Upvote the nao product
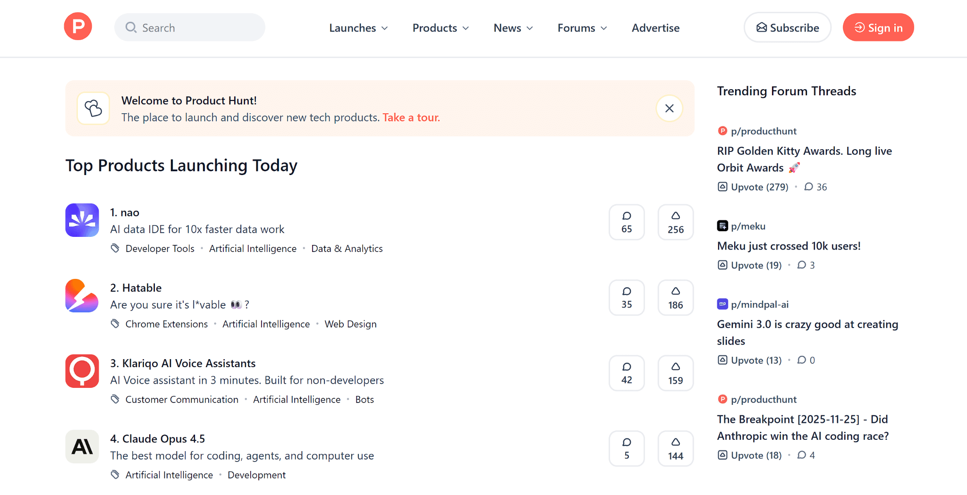 (675, 222)
